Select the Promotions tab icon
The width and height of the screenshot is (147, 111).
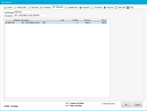41,7
